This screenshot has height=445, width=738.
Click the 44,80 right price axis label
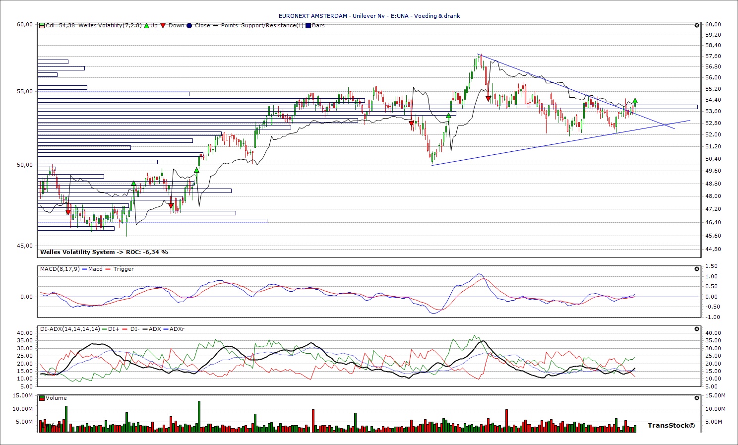(x=713, y=249)
